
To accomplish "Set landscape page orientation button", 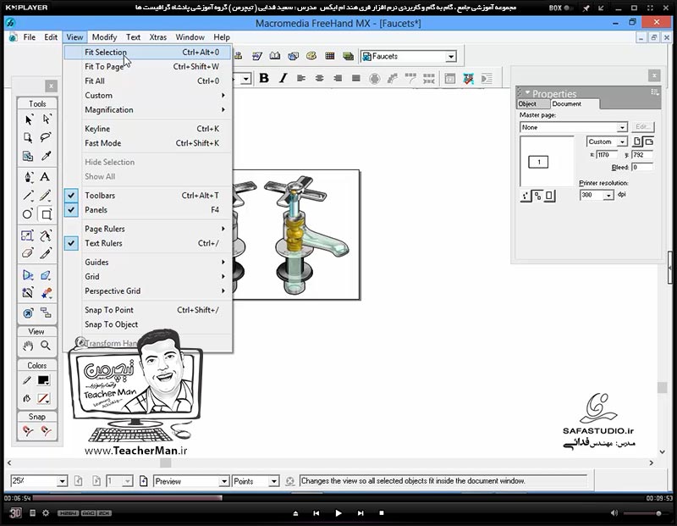I will (649, 141).
